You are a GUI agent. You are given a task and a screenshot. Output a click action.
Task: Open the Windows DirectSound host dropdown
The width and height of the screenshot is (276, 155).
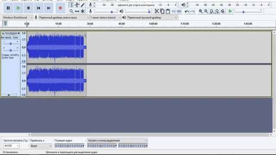pos(18,18)
